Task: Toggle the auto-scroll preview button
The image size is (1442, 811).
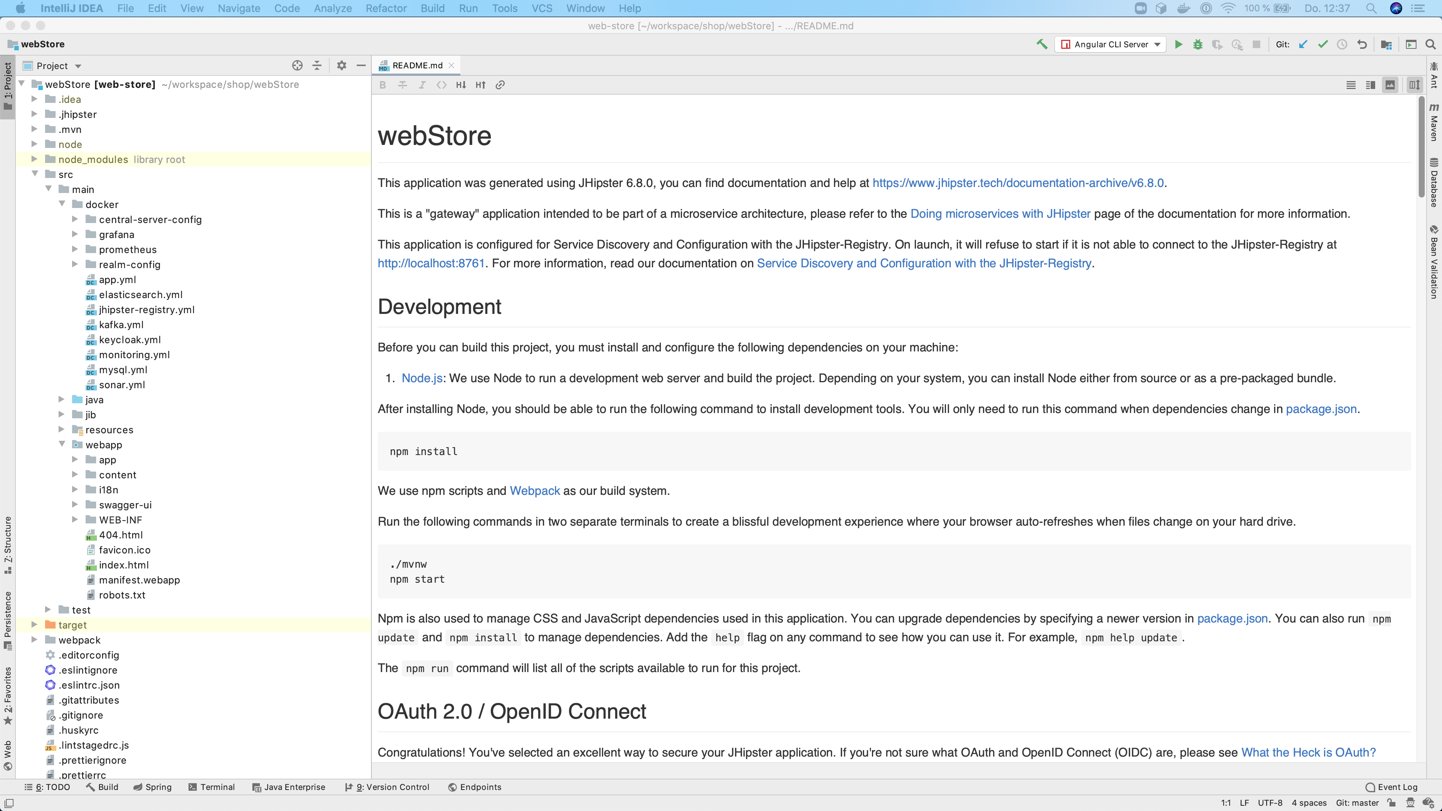Action: pyautogui.click(x=1415, y=85)
